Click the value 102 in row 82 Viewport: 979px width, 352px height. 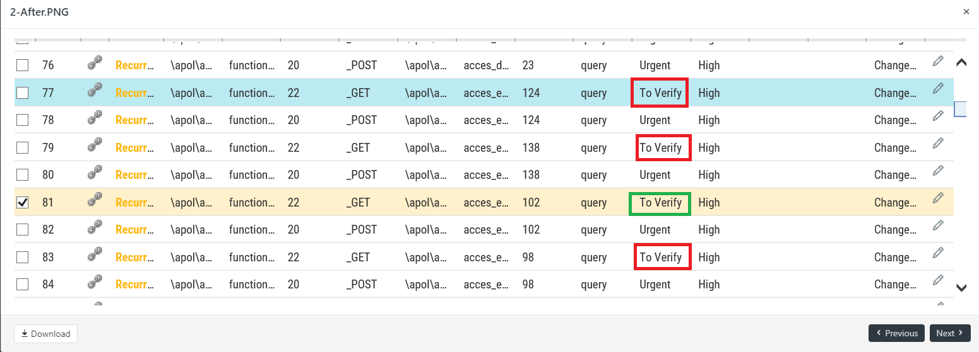pos(531,230)
